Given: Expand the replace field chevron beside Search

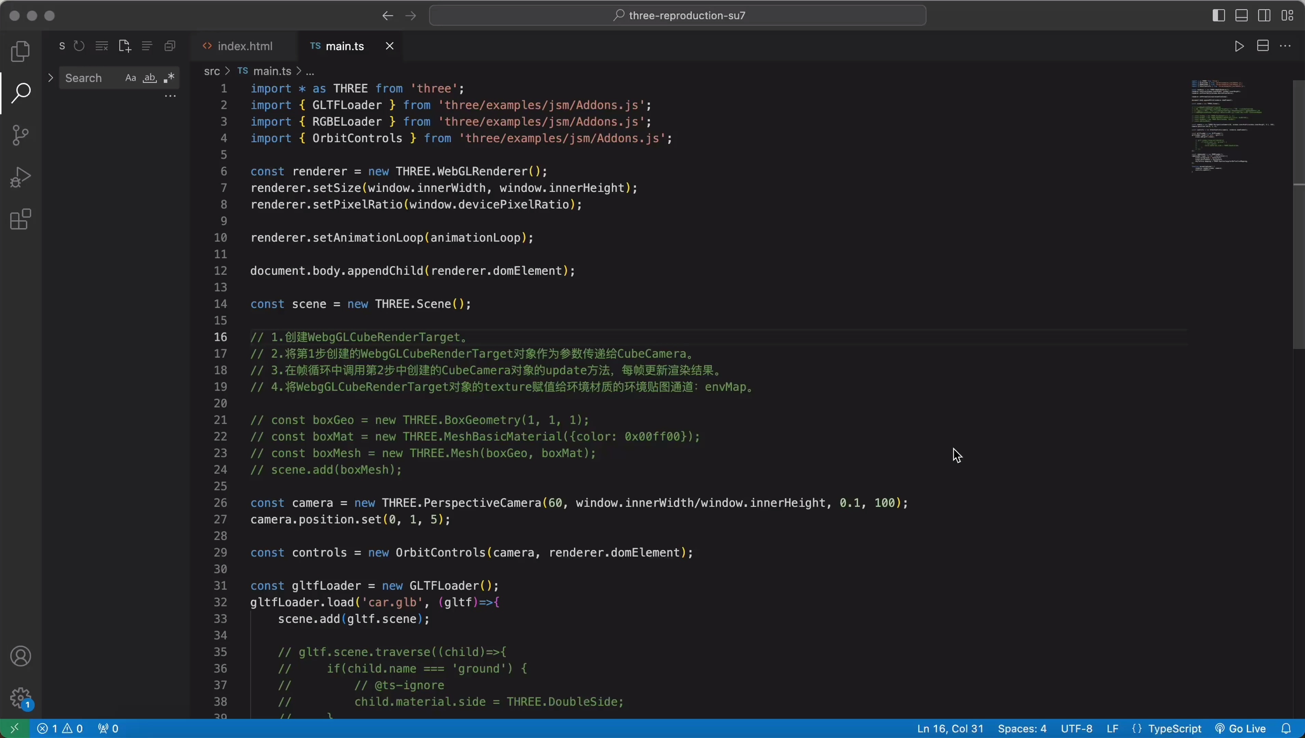Looking at the screenshot, I should click(50, 78).
